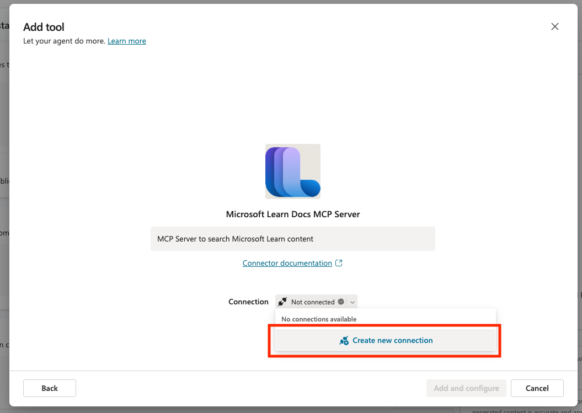Click the MCP Server description field

(x=293, y=239)
